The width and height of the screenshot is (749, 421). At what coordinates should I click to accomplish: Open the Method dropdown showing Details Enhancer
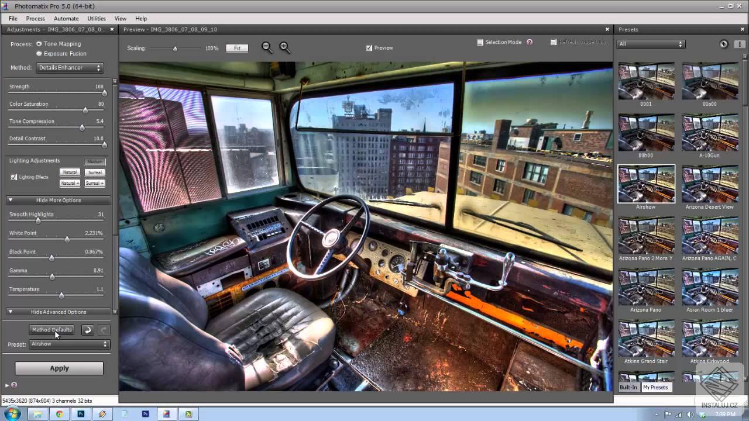coord(70,68)
